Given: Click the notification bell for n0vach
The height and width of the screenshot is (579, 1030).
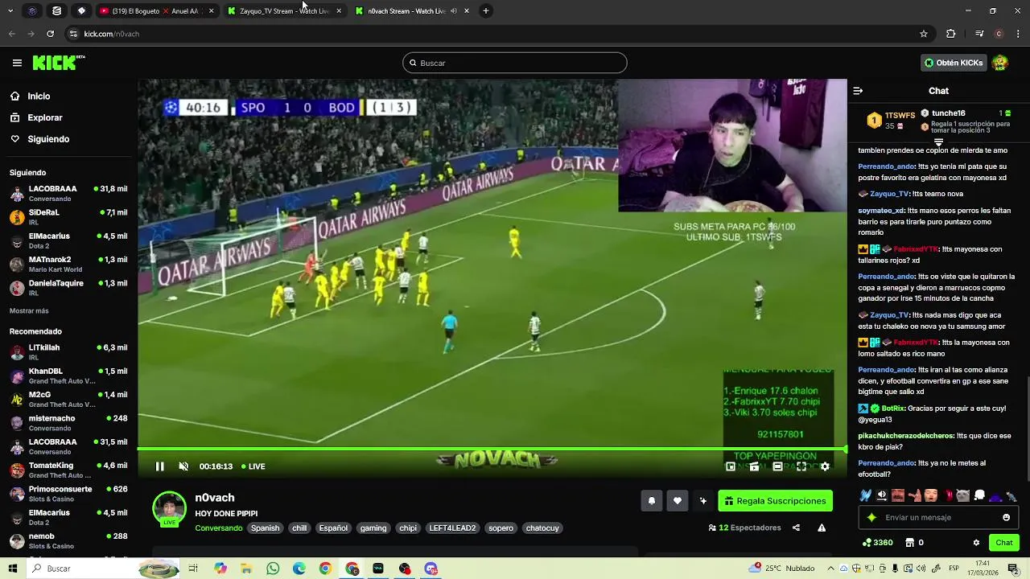Looking at the screenshot, I should (652, 501).
